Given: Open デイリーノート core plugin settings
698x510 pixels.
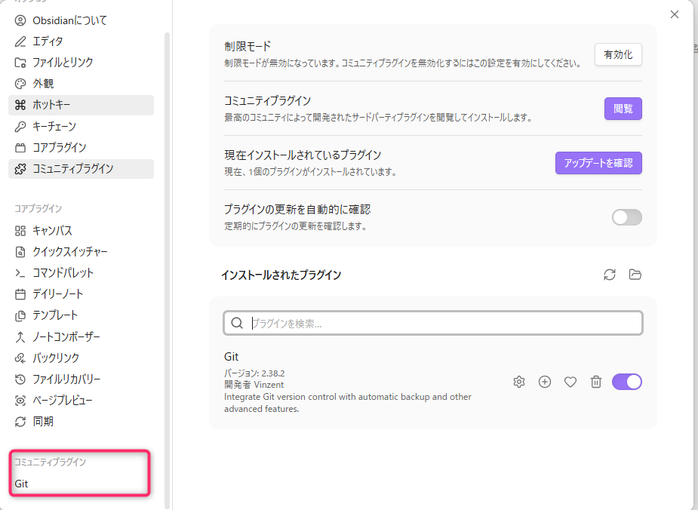Looking at the screenshot, I should click(x=58, y=294).
